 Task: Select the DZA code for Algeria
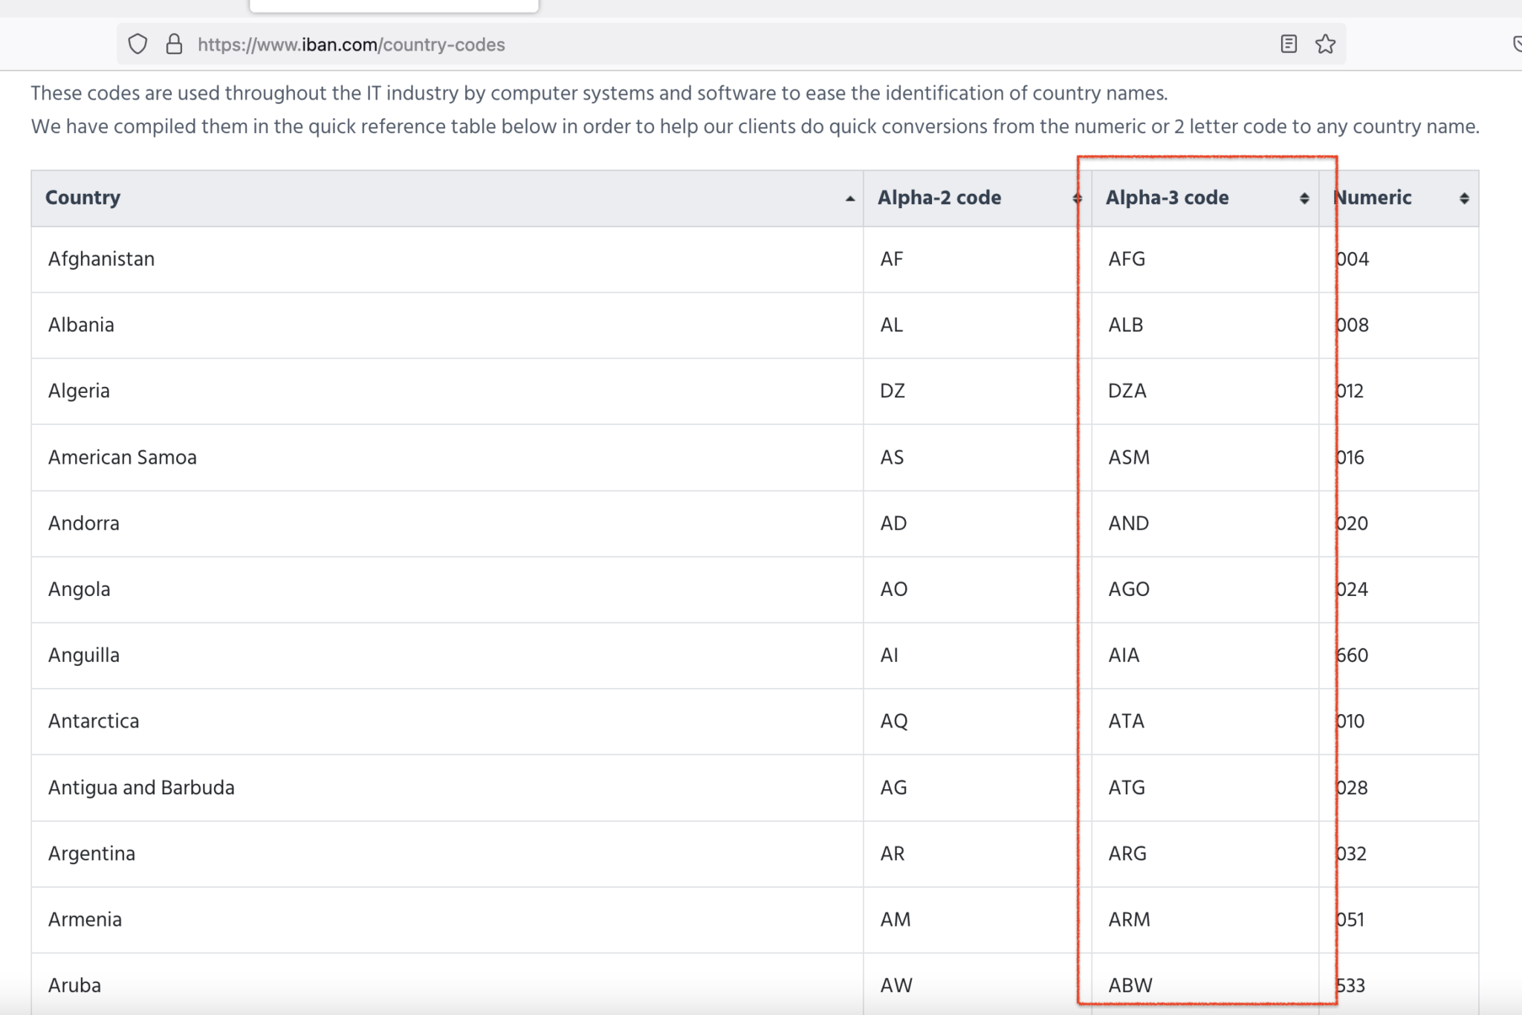point(1127,391)
